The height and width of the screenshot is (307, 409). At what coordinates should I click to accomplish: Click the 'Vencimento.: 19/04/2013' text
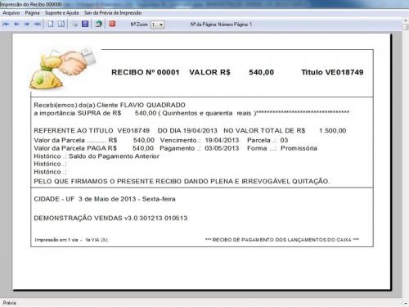point(200,140)
